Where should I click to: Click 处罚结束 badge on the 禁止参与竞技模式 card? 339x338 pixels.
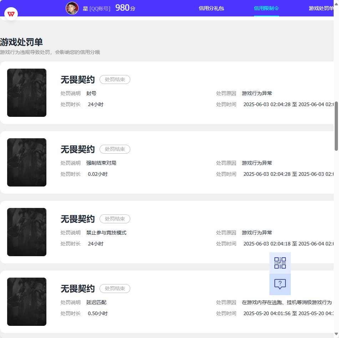[115, 219]
